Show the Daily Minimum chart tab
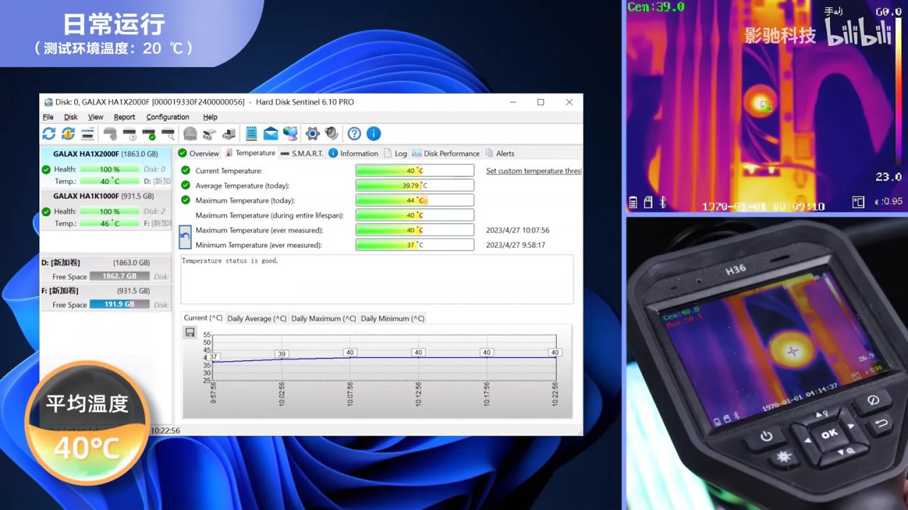908x510 pixels. coord(392,319)
